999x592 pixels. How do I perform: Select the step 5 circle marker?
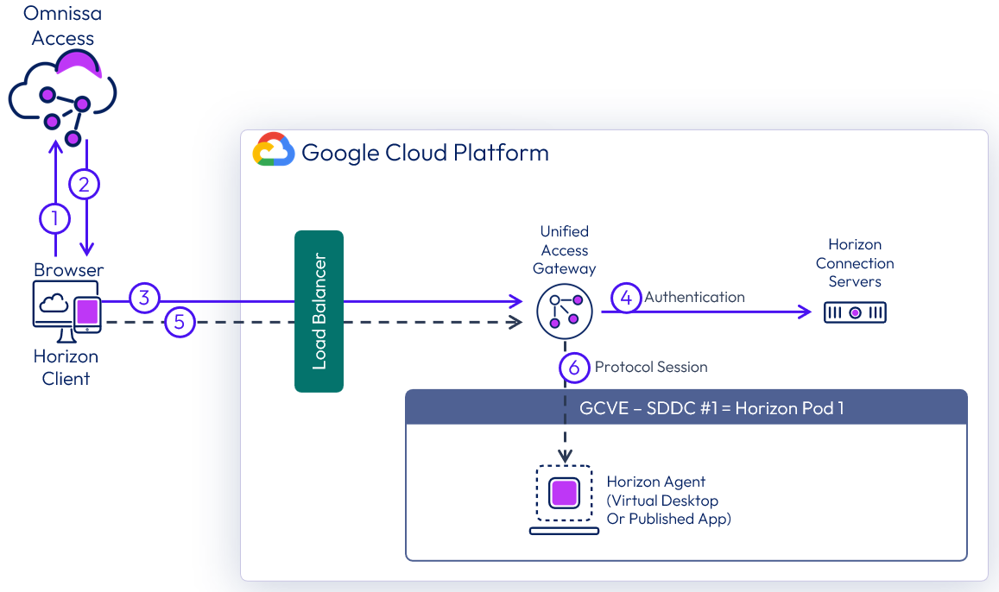pos(179,323)
